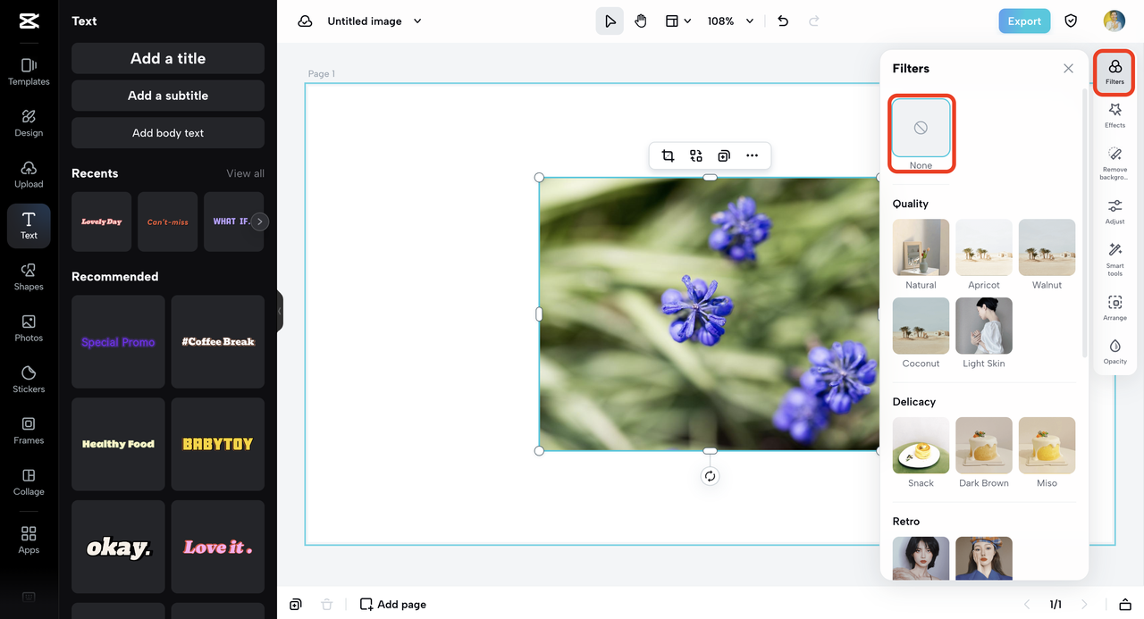Open the Adjust tab in right toolbar
The width and height of the screenshot is (1144, 619).
1115,212
